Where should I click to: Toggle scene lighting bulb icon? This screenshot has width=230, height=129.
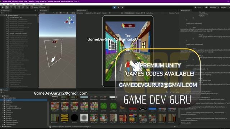(x=61, y=13)
